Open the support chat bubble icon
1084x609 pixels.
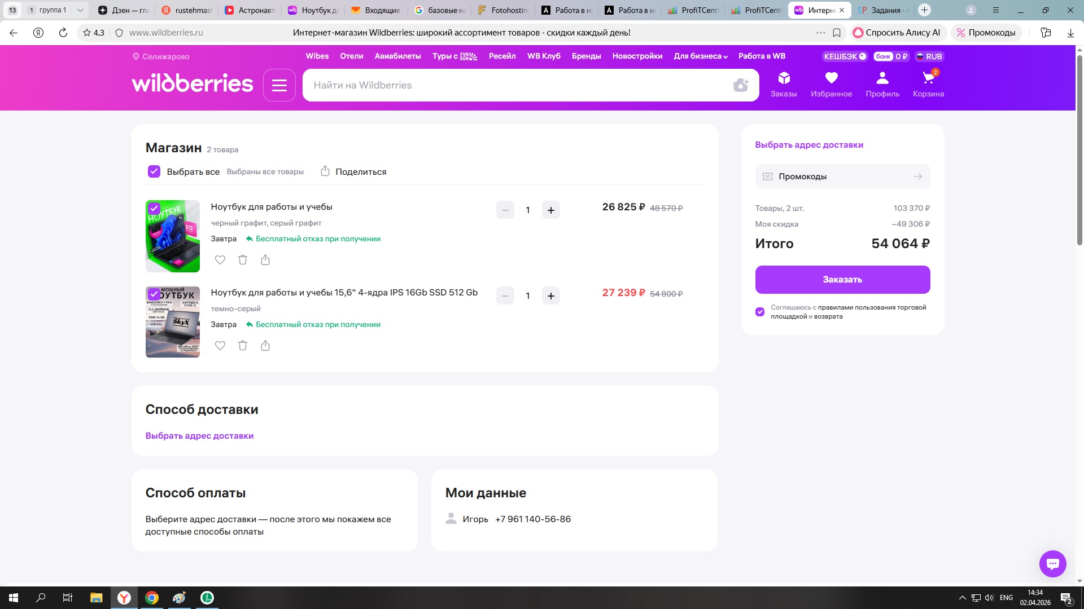tap(1052, 563)
